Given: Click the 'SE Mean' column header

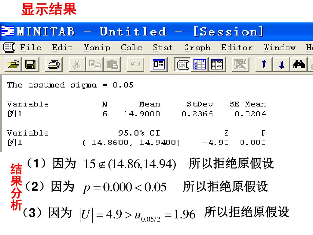Looking at the screenshot, I should pyautogui.click(x=248, y=104).
